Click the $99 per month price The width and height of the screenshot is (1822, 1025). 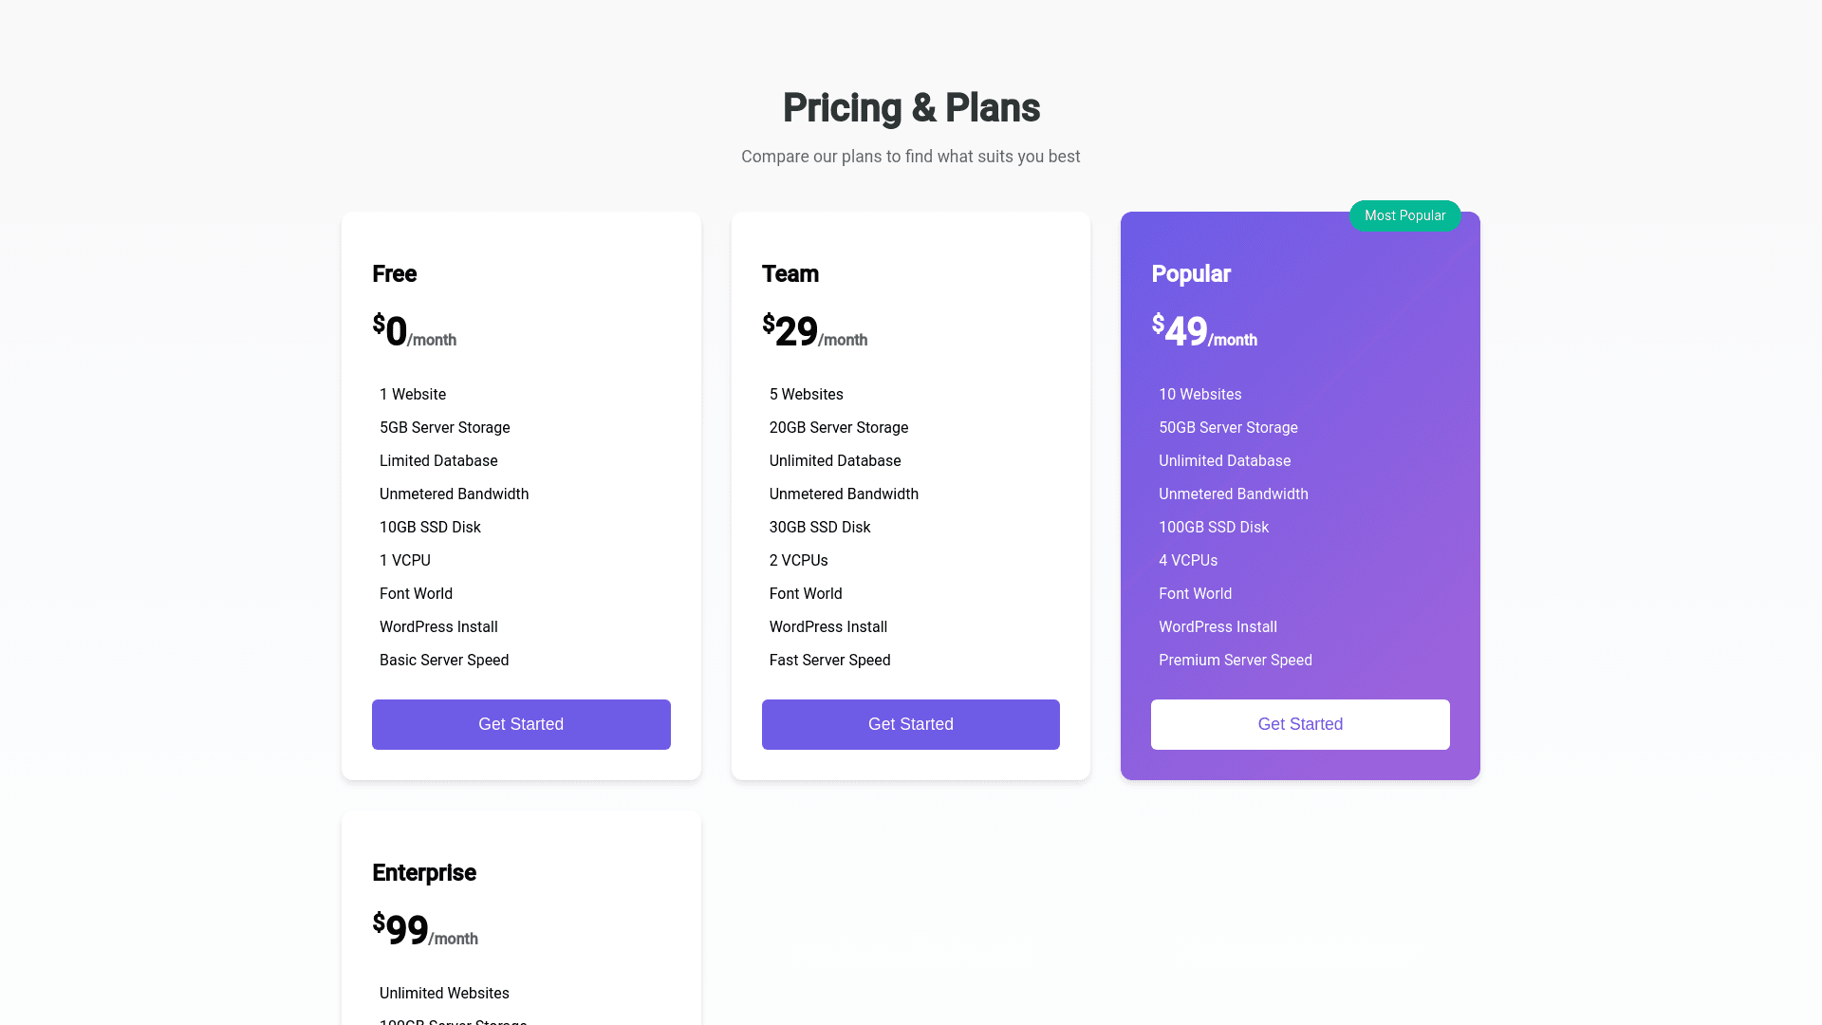pyautogui.click(x=424, y=931)
